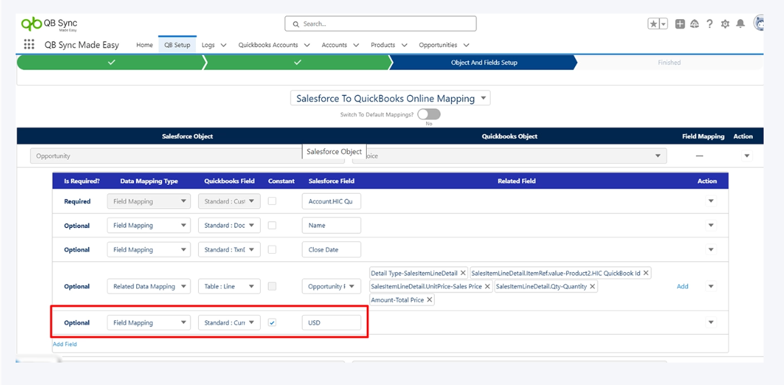The width and height of the screenshot is (784, 385).
Task: Open action menu for Name row
Action: coord(711,226)
